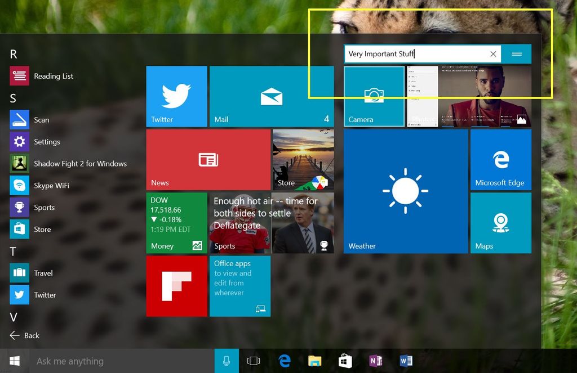Jump to section letter T in app list
The image size is (577, 373).
(x=12, y=251)
